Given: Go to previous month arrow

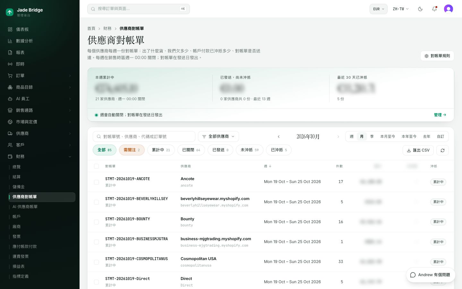Looking at the screenshot, I should (278, 136).
